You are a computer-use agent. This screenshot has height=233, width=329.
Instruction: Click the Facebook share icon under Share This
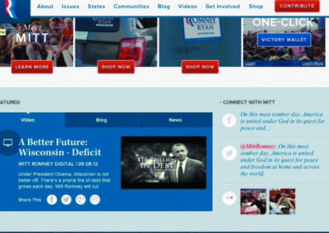pos(52,200)
